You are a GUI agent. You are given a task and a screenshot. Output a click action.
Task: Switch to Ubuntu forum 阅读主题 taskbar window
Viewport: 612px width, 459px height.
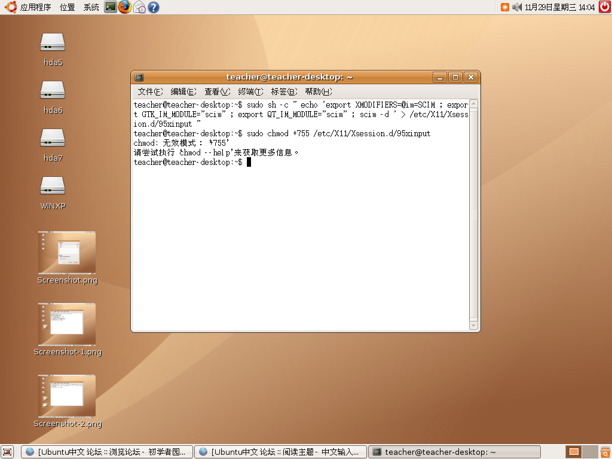point(280,452)
